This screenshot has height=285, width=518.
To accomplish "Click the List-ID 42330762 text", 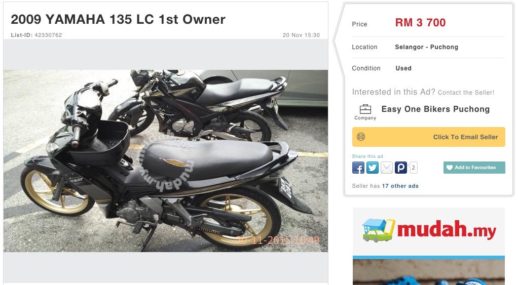I will (36, 35).
